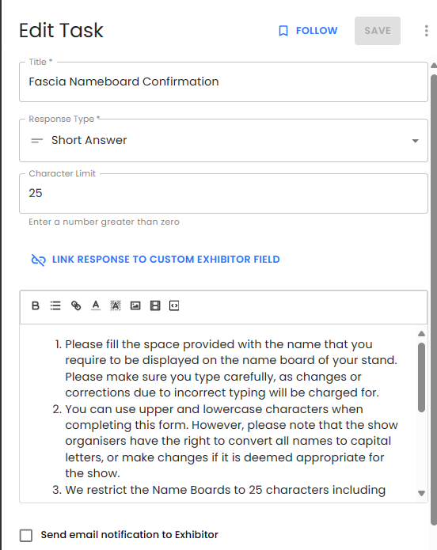Click the description editor's up scroll arrow
The width and height of the screenshot is (437, 550).
point(421,334)
